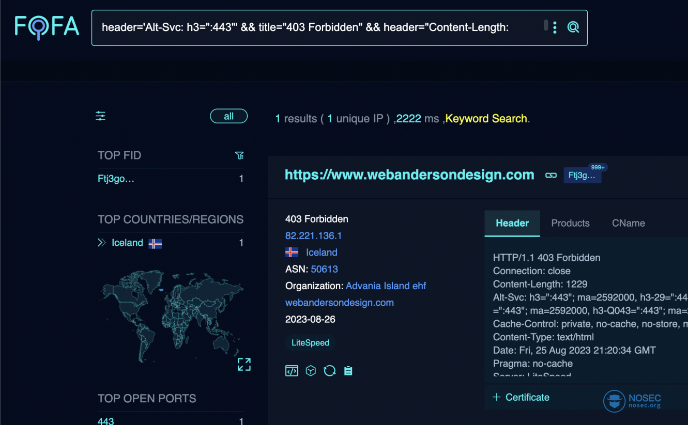Screen dimensions: 688x425
Task: Click the search magnifier icon
Action: [573, 27]
